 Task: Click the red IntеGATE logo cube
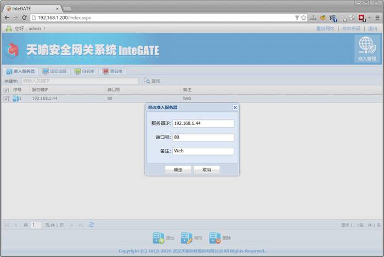tap(13, 50)
